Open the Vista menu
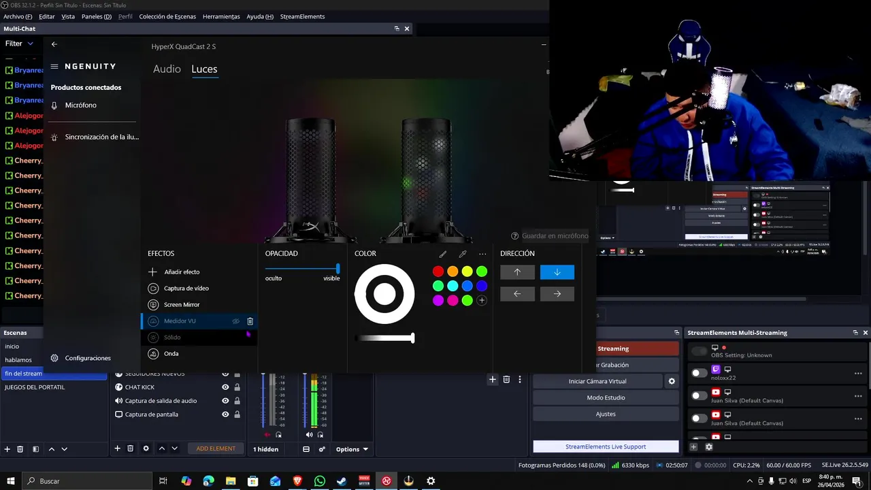 pos(68,16)
